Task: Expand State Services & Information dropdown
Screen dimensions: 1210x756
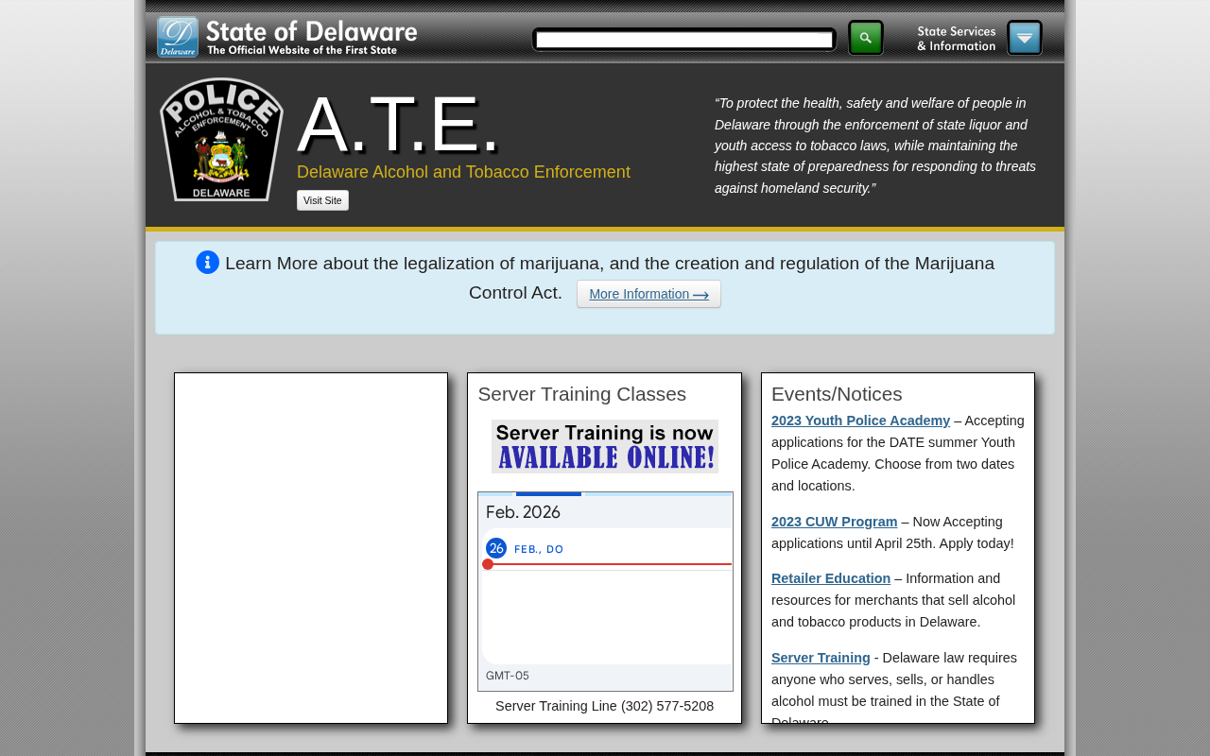Action: [1025, 38]
